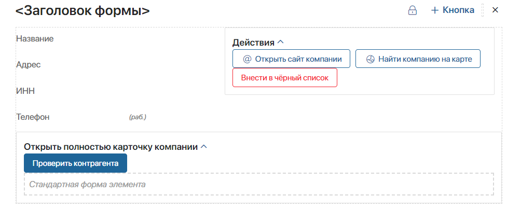Click the Проверить контрагента button
Image resolution: width=507 pixels, height=210 pixels.
pyautogui.click(x=75, y=163)
